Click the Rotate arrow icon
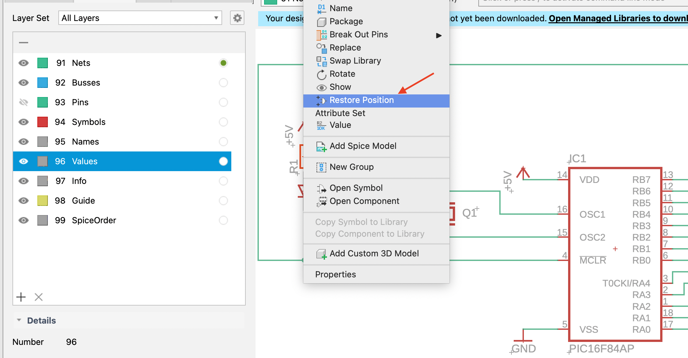The image size is (688, 358). (321, 74)
